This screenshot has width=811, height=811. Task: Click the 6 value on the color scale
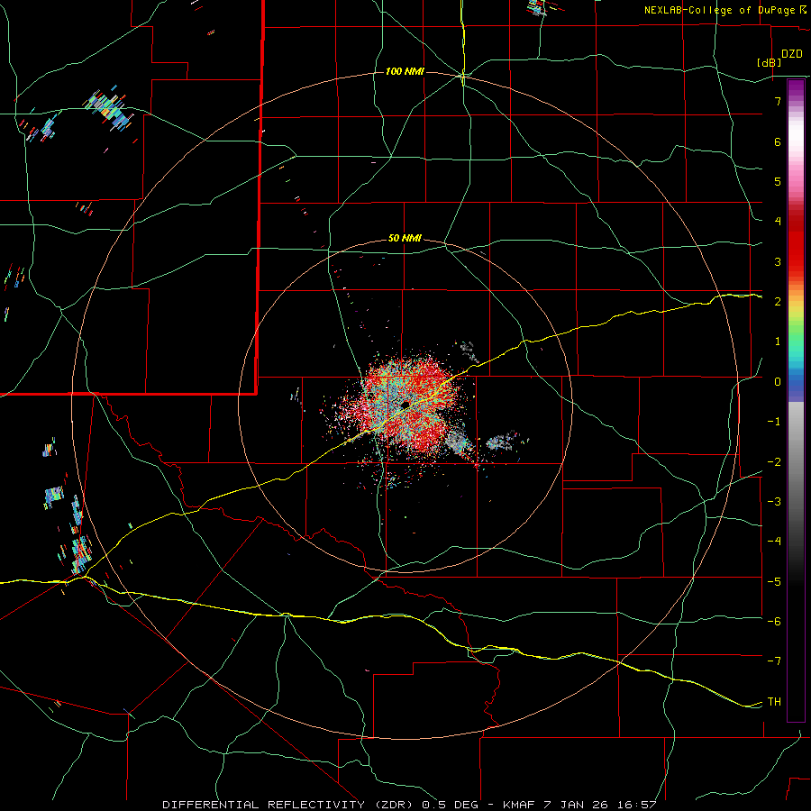click(778, 141)
